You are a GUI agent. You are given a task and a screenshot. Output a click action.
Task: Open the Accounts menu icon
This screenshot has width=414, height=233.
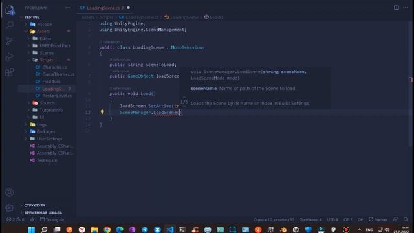click(x=10, y=192)
